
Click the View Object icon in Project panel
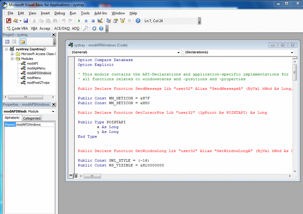tap(14, 41)
